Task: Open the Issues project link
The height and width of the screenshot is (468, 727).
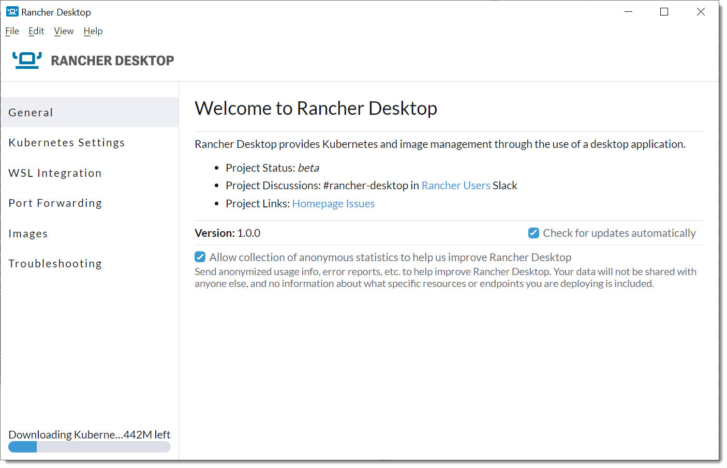Action: point(361,203)
